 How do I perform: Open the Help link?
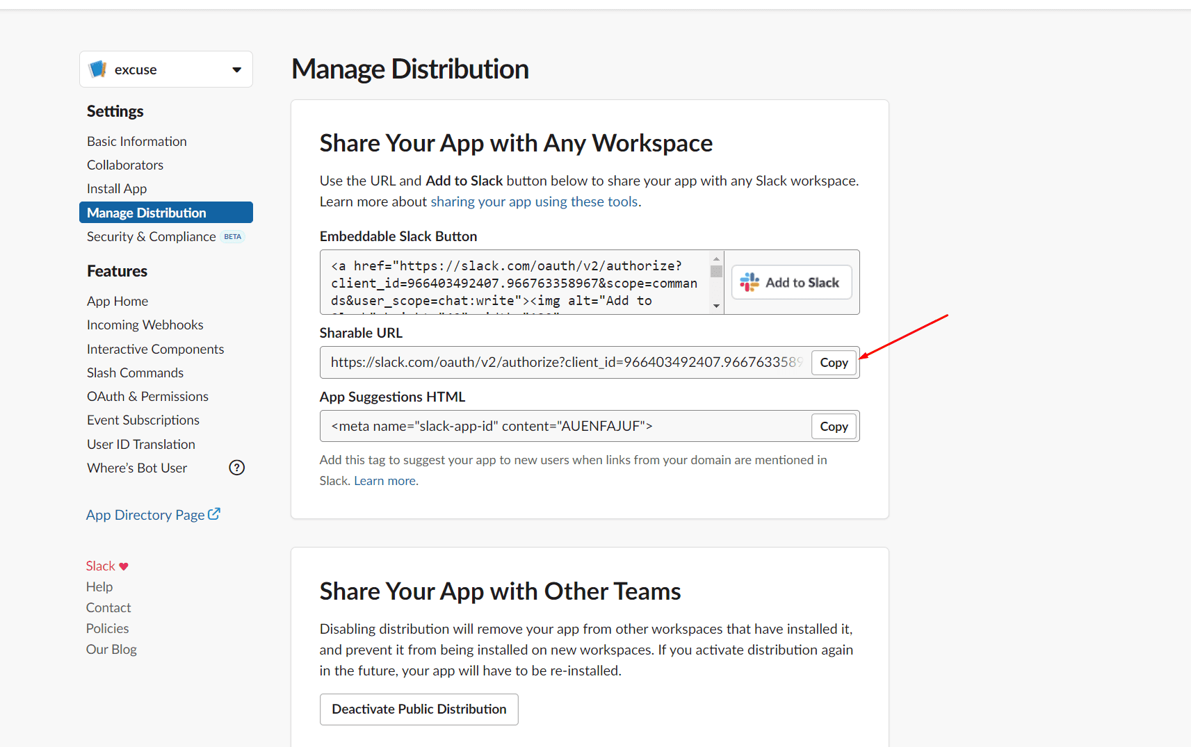pos(99,587)
